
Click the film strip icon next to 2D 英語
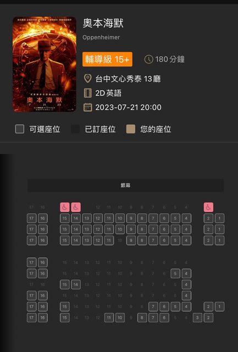[x=88, y=93]
